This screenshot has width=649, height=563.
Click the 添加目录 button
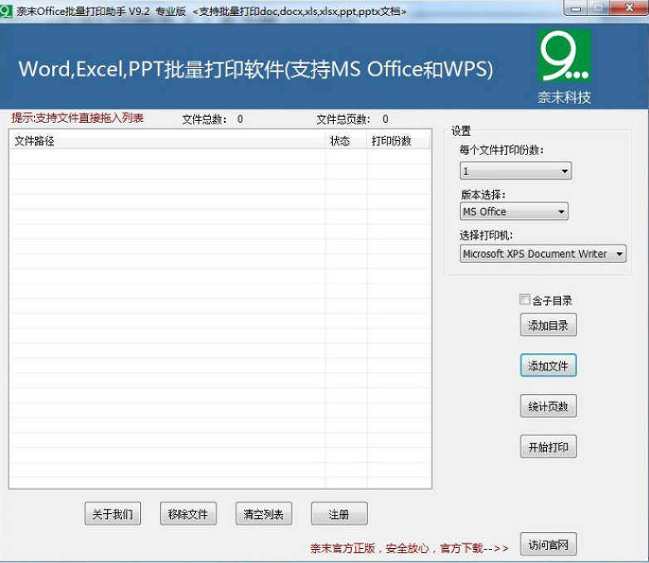coord(548,325)
